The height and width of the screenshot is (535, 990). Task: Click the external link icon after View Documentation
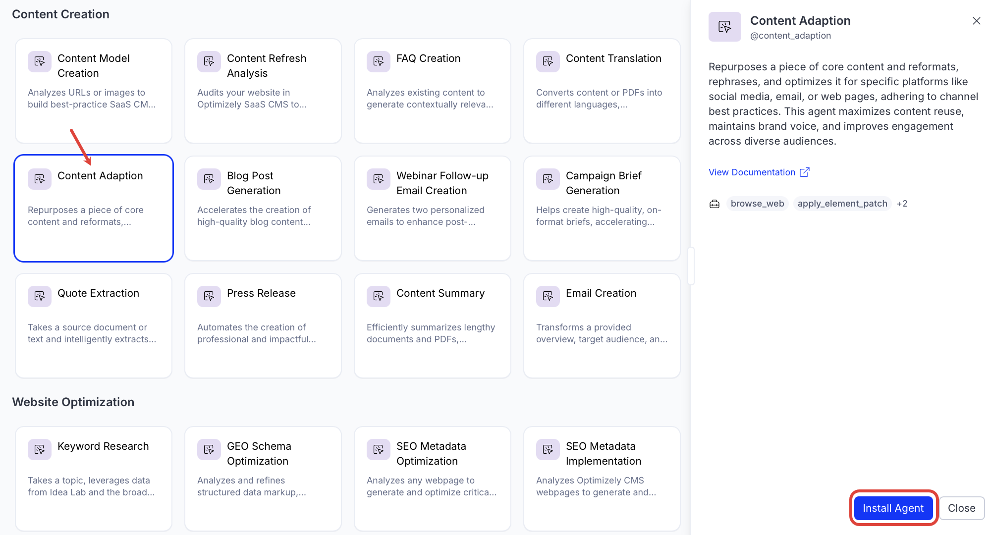pos(805,172)
